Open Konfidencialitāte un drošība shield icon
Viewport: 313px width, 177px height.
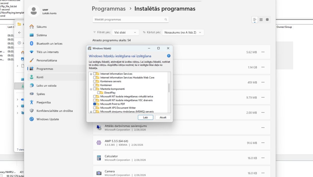(x=32, y=111)
